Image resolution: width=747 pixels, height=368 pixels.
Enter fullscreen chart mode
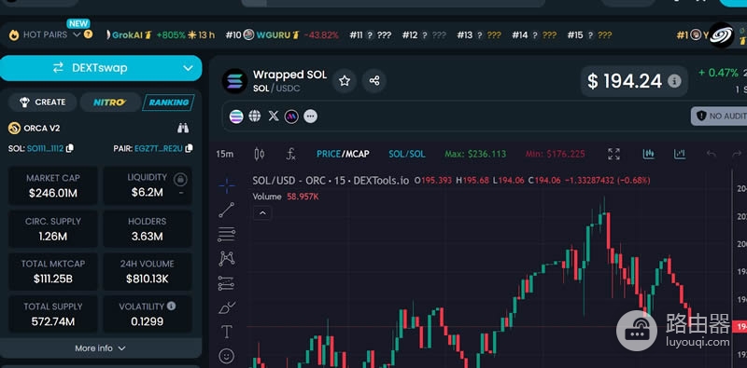pyautogui.click(x=614, y=154)
